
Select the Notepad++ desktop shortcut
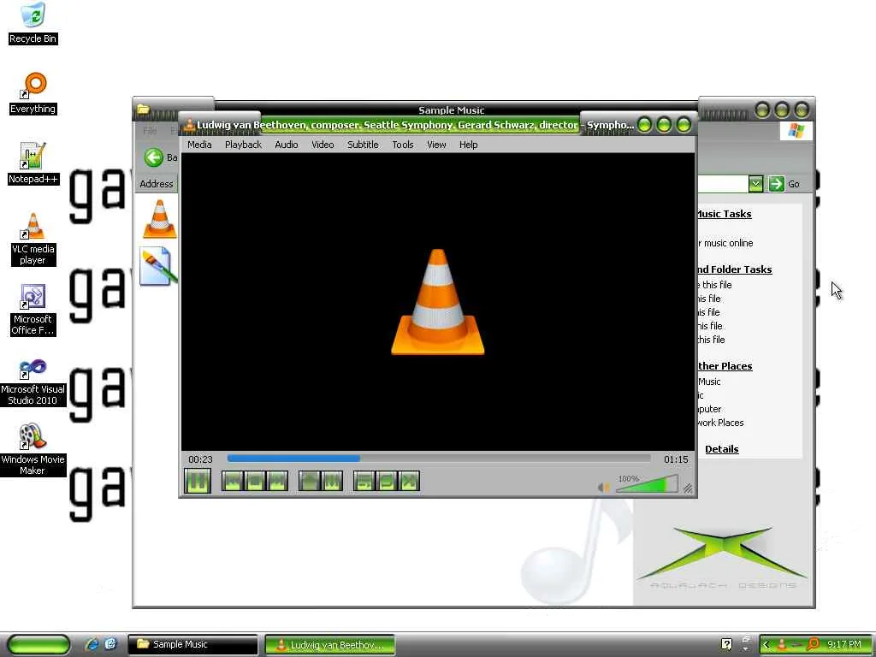33,163
